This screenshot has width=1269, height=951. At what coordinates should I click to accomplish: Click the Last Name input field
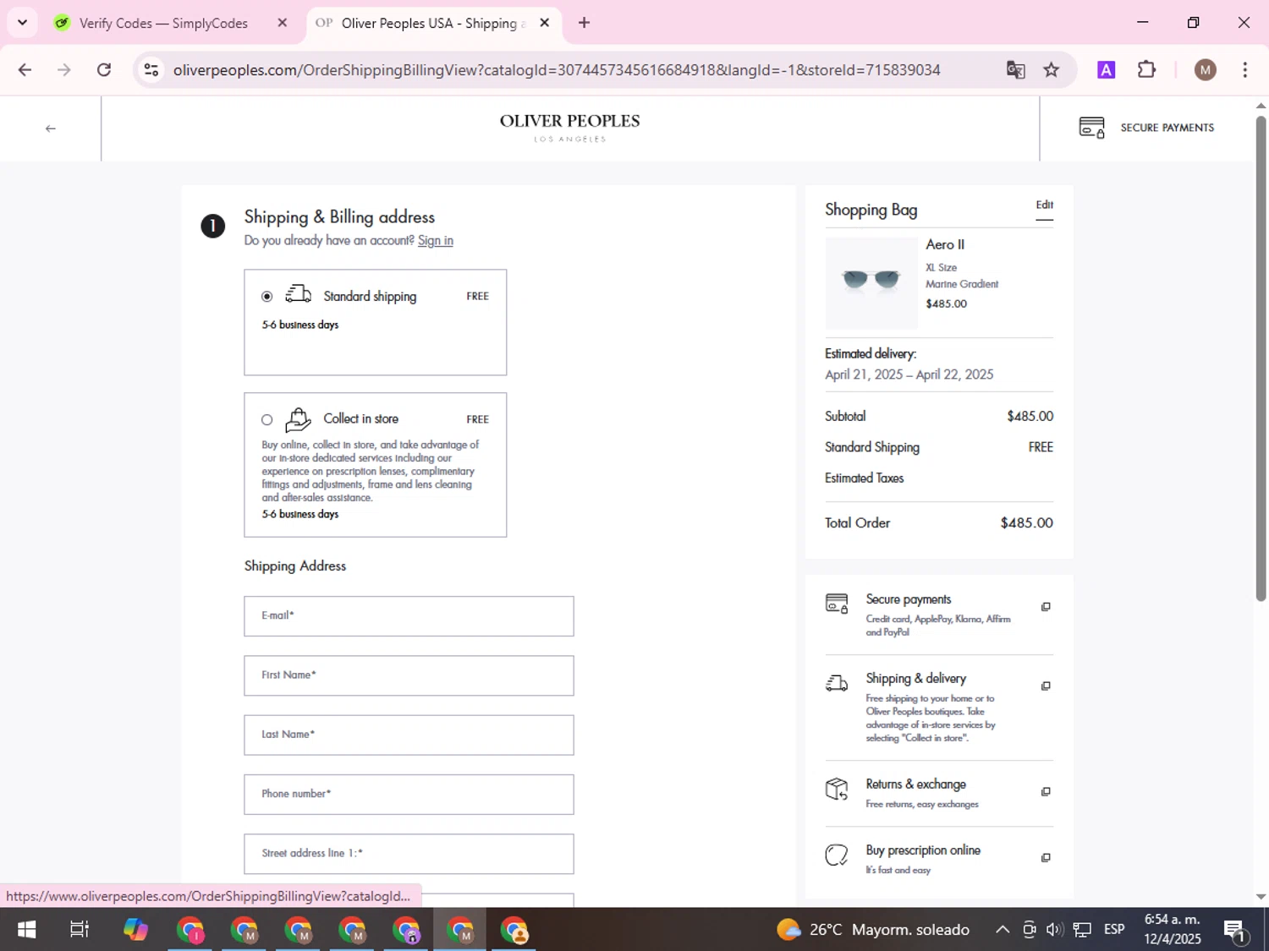(409, 735)
